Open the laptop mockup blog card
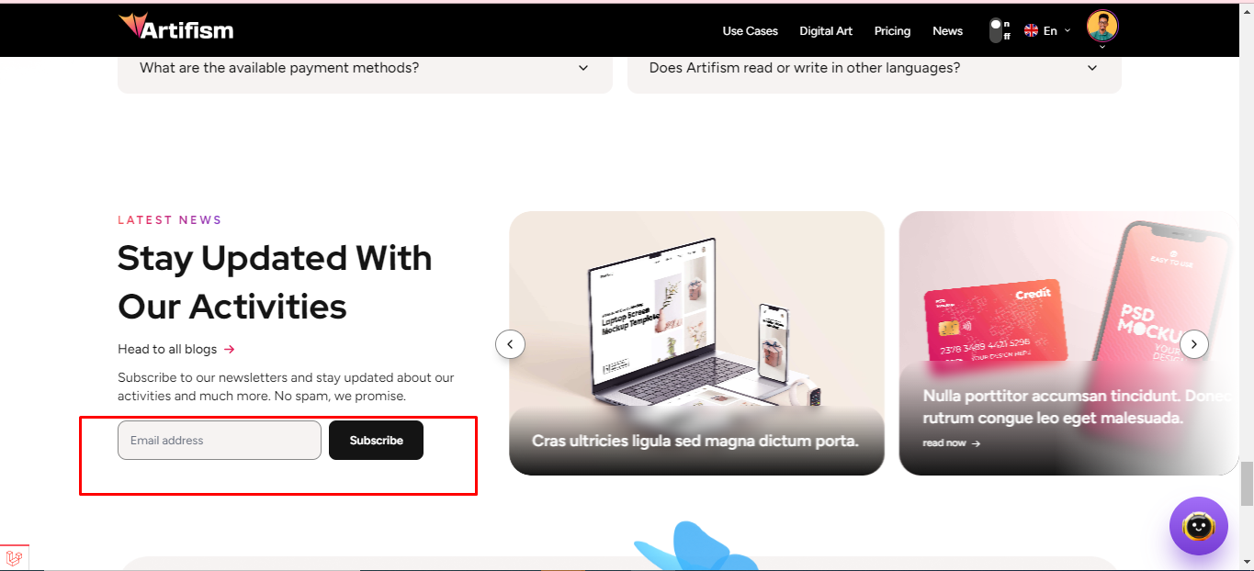Screen dimensions: 1254x571 (696, 343)
